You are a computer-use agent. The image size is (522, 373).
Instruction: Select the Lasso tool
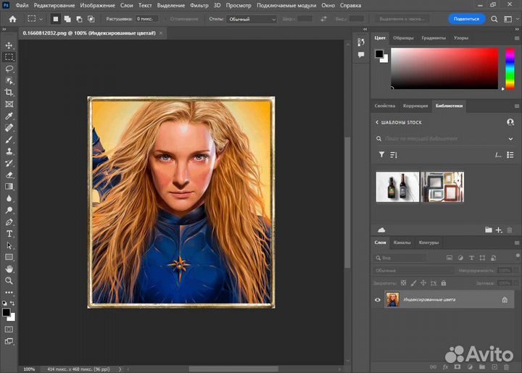point(9,69)
